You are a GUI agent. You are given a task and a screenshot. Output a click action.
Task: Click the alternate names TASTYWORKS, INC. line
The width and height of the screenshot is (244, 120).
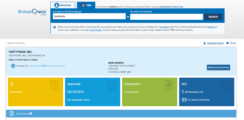click(x=27, y=56)
